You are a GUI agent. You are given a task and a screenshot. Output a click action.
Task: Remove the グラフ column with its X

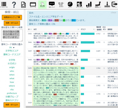(x=94, y=29)
